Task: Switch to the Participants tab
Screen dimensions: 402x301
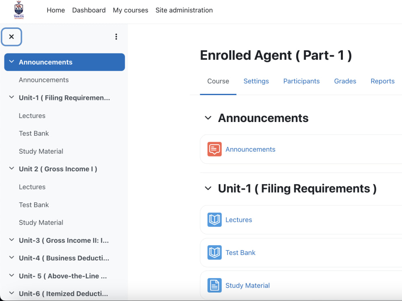Action: point(301,81)
